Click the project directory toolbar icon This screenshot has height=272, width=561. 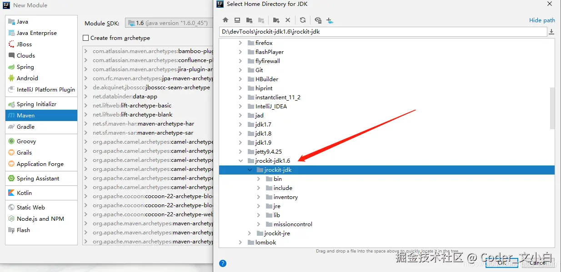point(249,20)
